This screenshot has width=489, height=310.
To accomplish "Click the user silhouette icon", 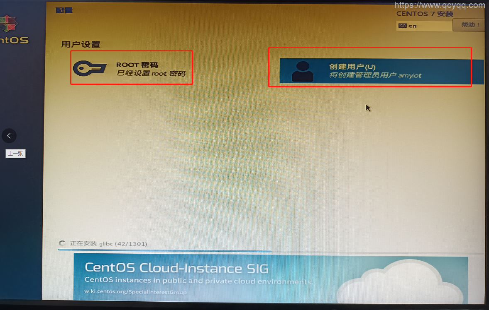I will (303, 71).
